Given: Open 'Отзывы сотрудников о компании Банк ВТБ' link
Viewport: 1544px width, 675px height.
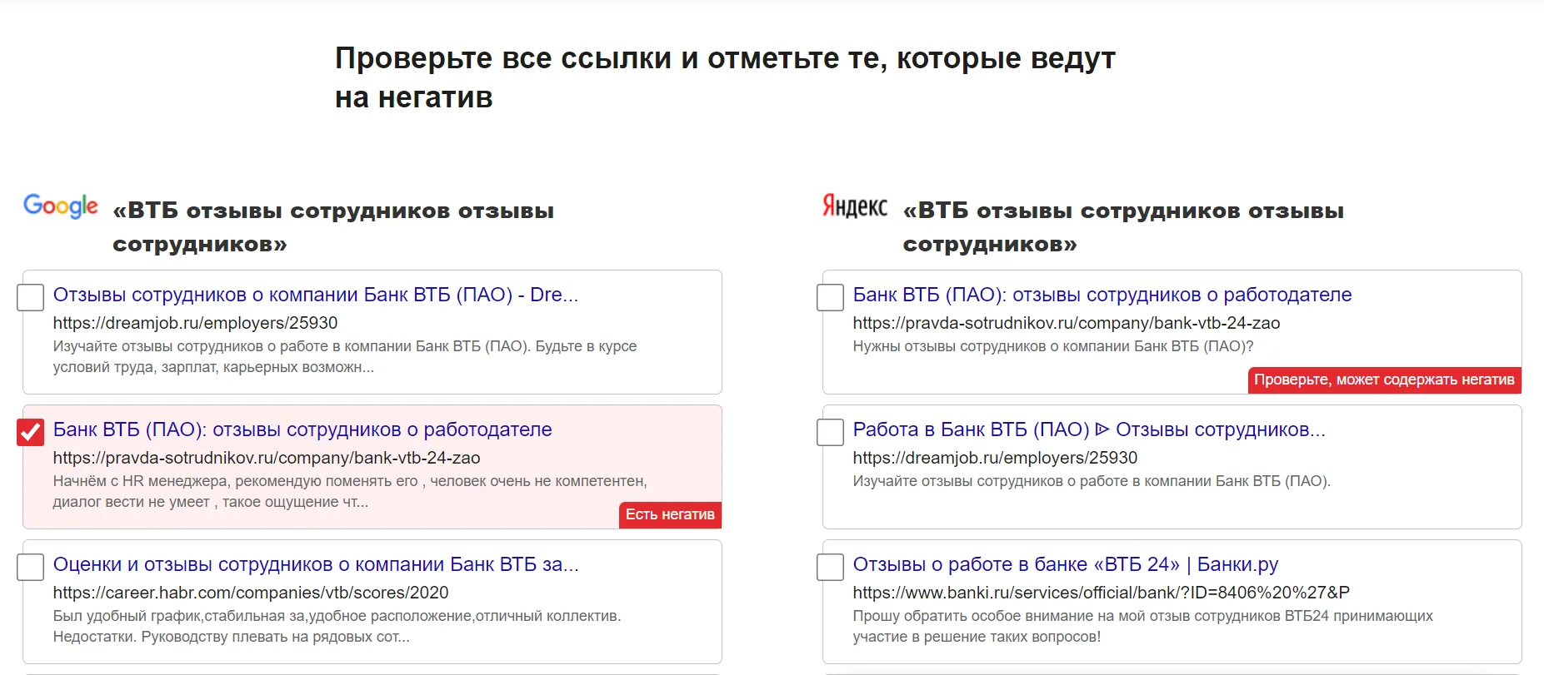Looking at the screenshot, I should point(315,295).
